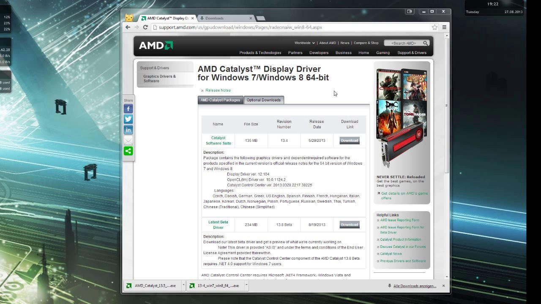Bookmark page with the star icon

(x=434, y=27)
